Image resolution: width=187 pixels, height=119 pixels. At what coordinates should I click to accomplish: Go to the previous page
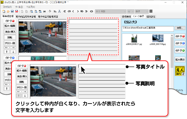click(73, 11)
